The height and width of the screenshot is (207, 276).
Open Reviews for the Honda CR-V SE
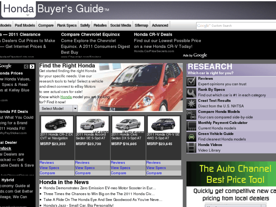pos(153,163)
